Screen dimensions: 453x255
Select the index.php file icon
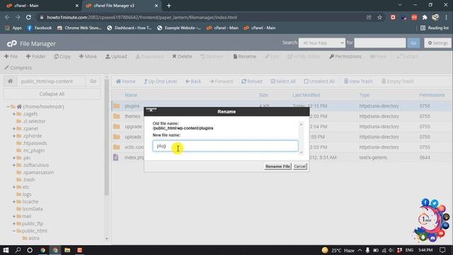(x=116, y=157)
